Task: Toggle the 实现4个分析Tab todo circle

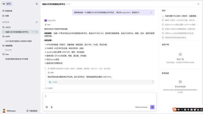Action: [163, 29]
